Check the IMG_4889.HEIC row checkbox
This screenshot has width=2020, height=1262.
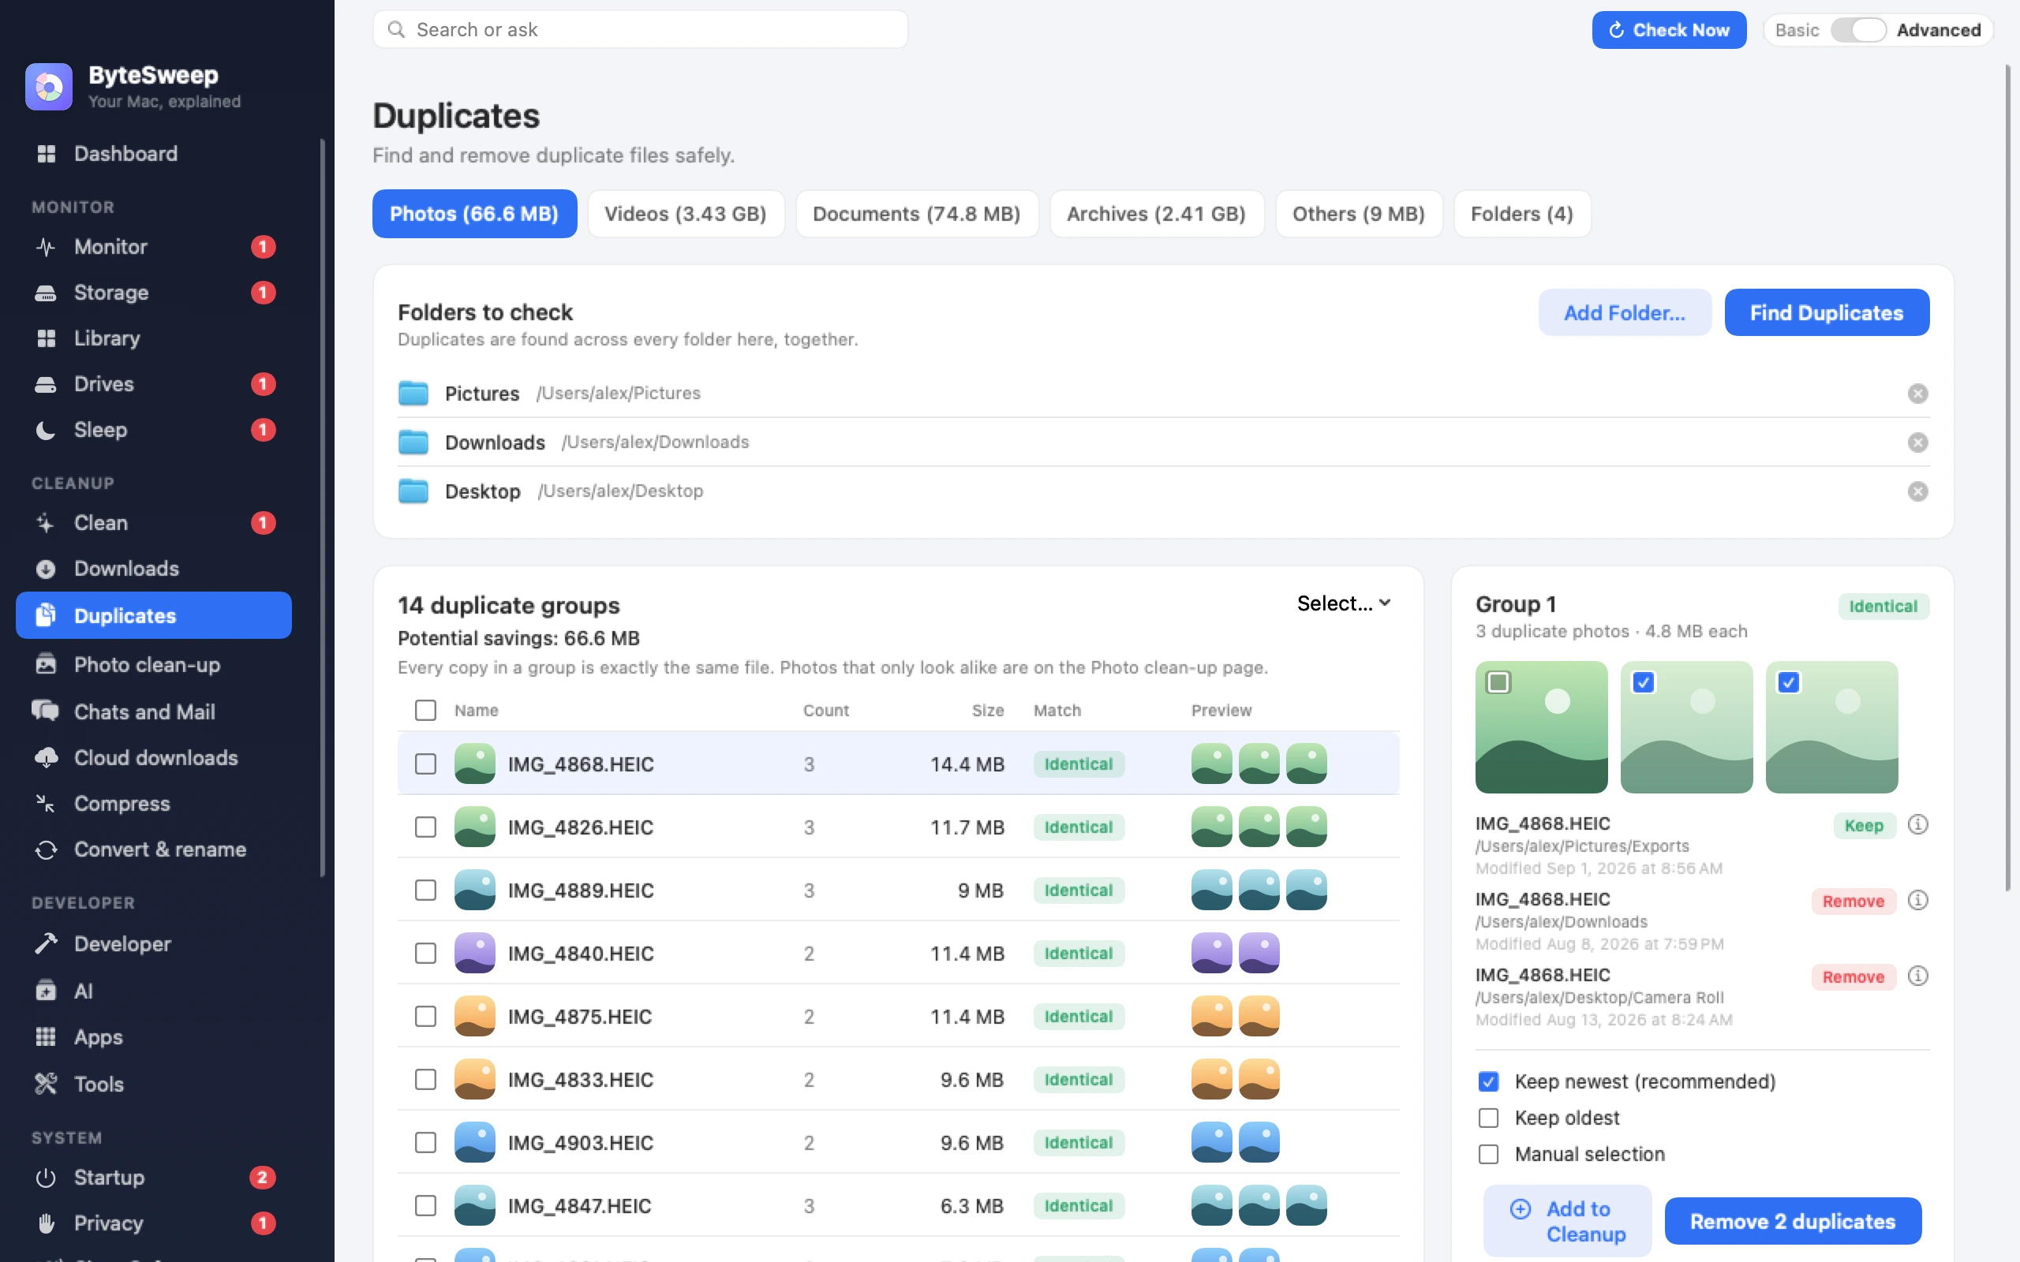click(426, 890)
